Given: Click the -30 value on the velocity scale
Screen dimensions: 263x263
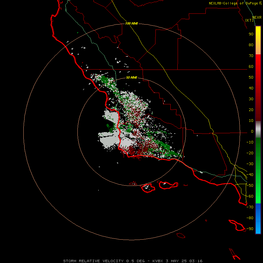Looking at the screenshot, I should tap(250, 164).
